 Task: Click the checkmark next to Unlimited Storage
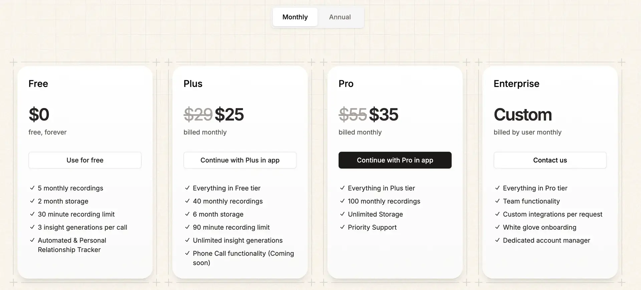point(343,214)
